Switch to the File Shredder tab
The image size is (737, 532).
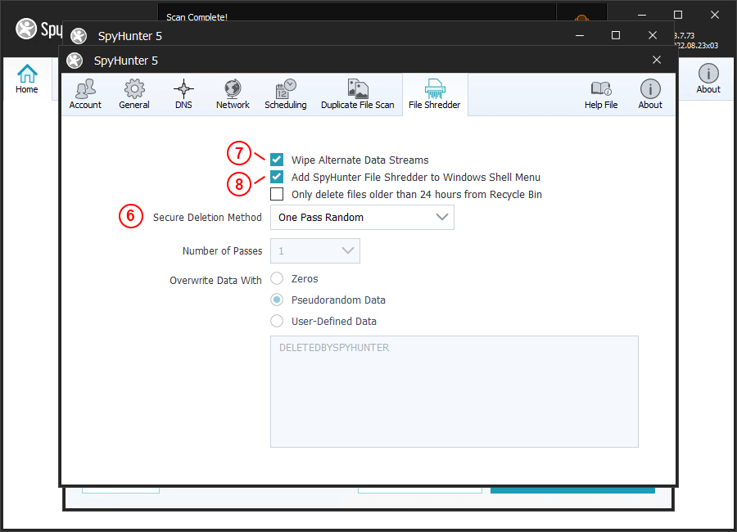(x=434, y=94)
